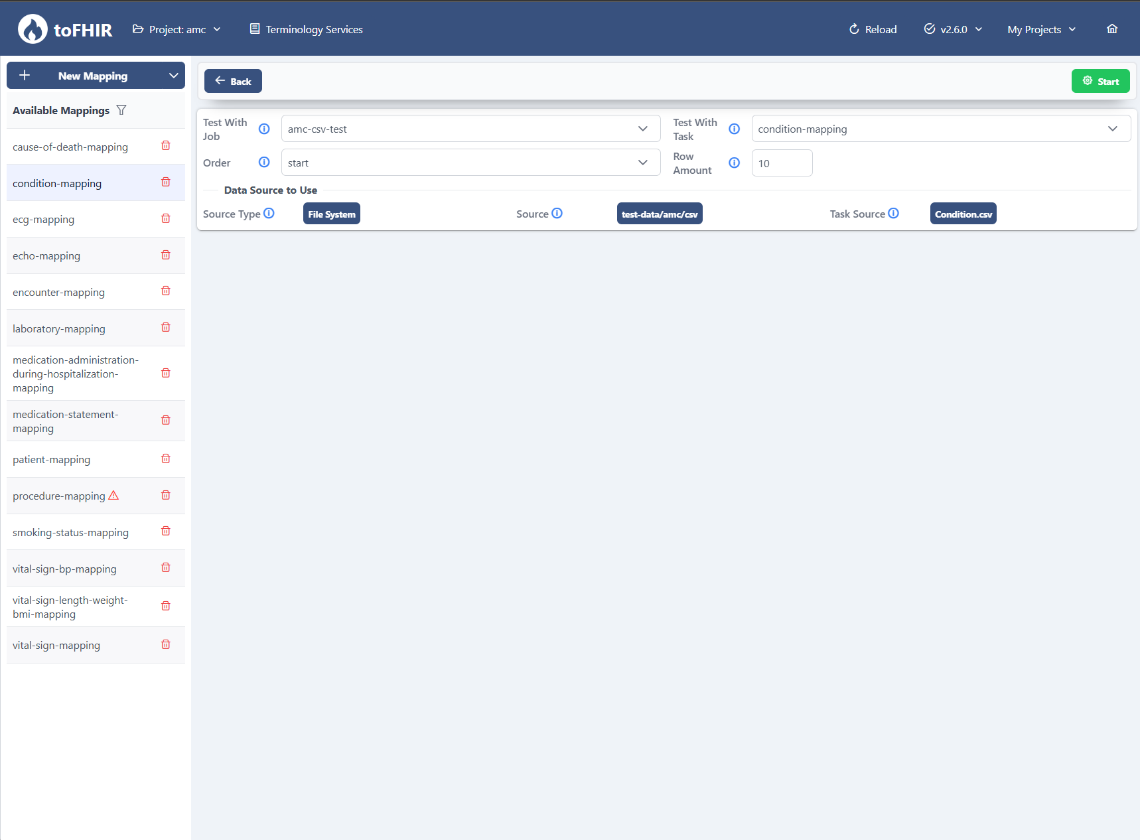Delete the cause-of-death-mapping with trash icon
Image resolution: width=1140 pixels, height=840 pixels.
[x=166, y=146]
